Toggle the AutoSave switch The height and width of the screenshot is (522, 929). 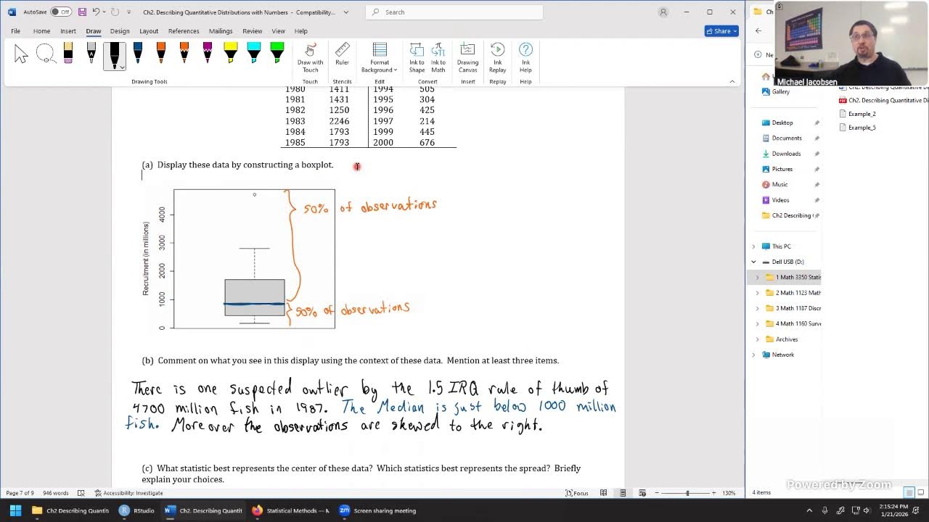tap(60, 12)
